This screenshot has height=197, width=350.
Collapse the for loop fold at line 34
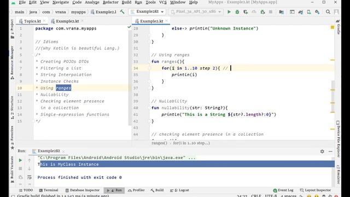pyautogui.click(x=149, y=68)
